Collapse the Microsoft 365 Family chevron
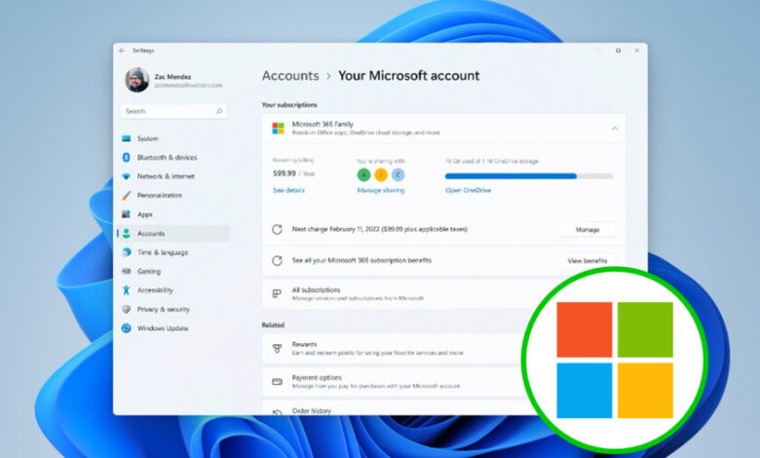The height and width of the screenshot is (458, 760). (x=615, y=129)
